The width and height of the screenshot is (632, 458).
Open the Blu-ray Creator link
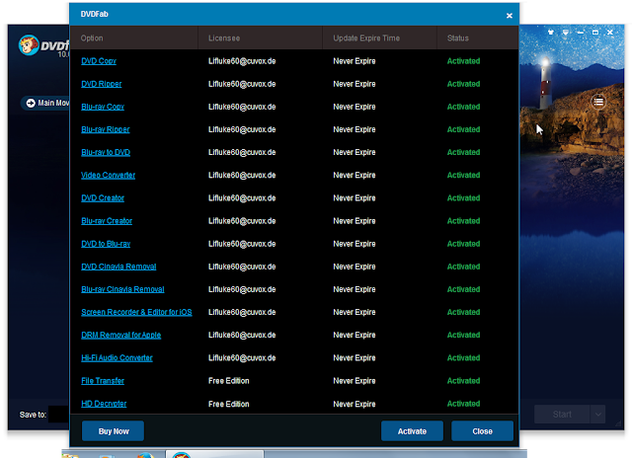coord(107,221)
